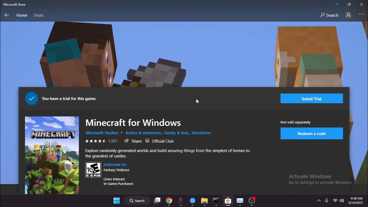This screenshot has width=368, height=207.
Task: Click the Microsoft Store taskbar icon
Action: click(228, 201)
